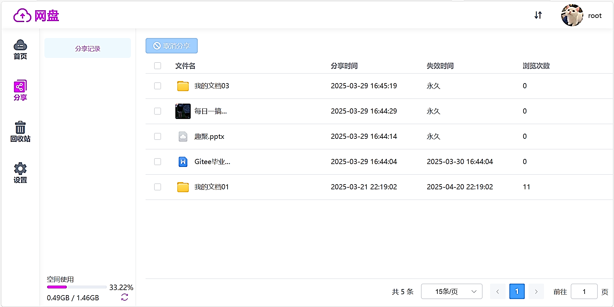Select the checkbox for 我的文档01
This screenshot has height=307, width=614.
coord(157,187)
